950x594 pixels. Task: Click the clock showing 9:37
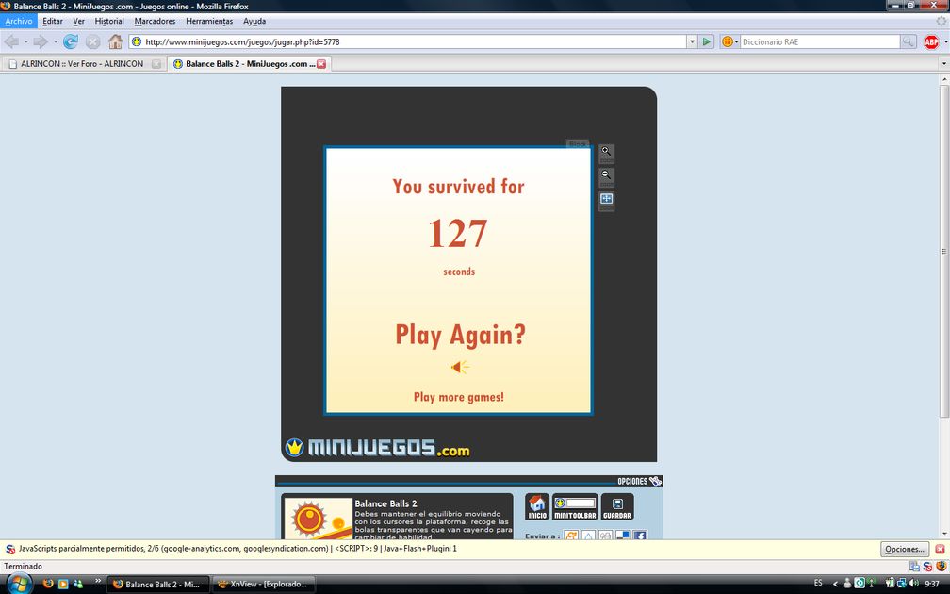point(932,584)
